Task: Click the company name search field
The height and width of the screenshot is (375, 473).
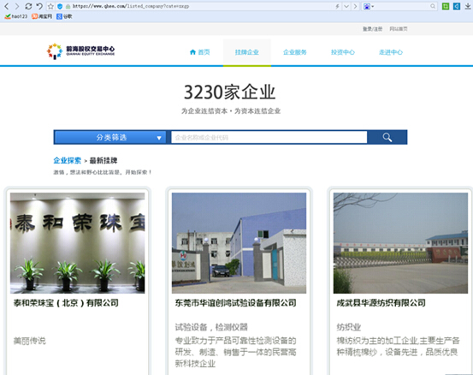Action: tap(269, 137)
